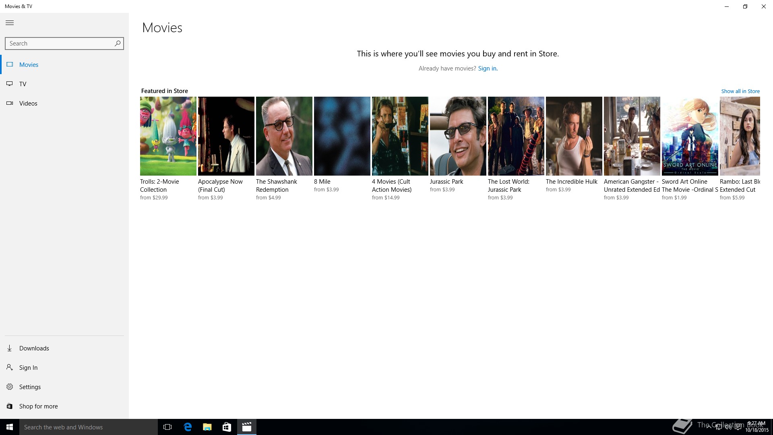Click the 'Jurassic Park' title text
773x435 pixels.
(x=446, y=182)
